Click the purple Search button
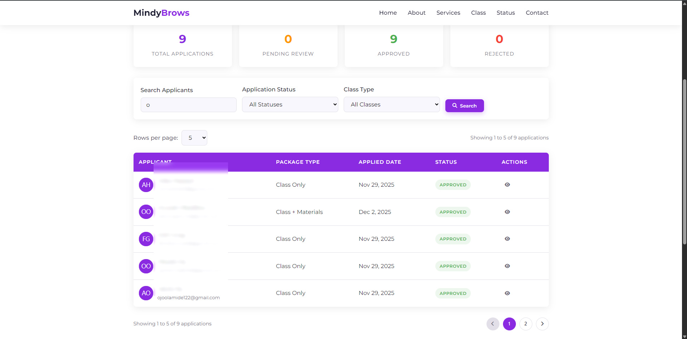The image size is (687, 339). 464,106
